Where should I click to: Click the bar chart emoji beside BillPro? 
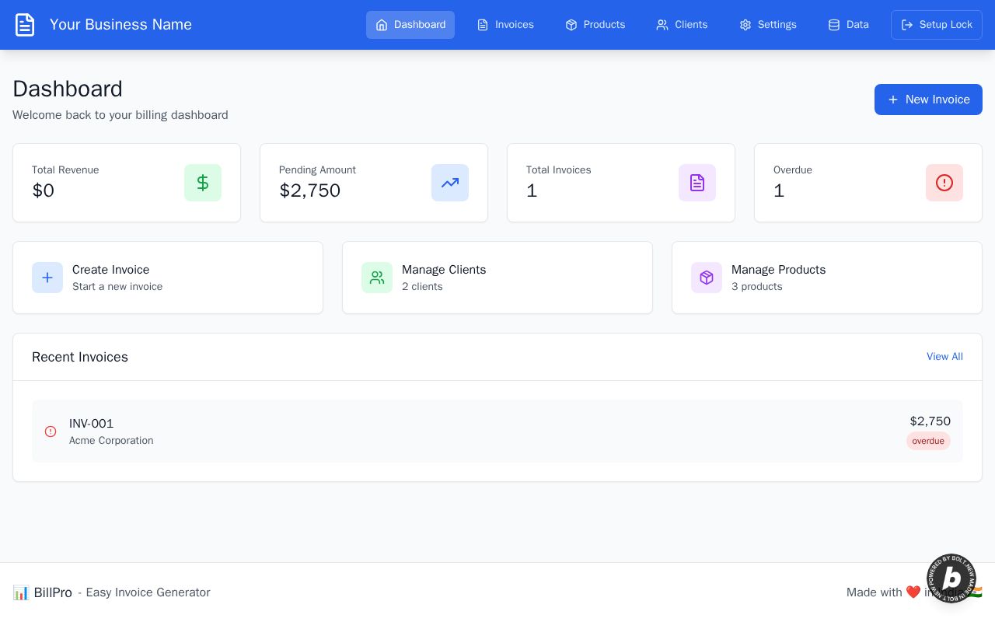point(21,592)
